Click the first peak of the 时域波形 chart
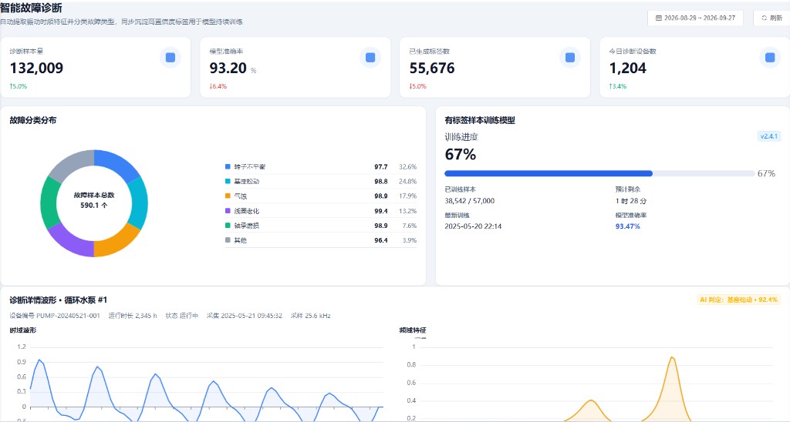 (x=39, y=360)
